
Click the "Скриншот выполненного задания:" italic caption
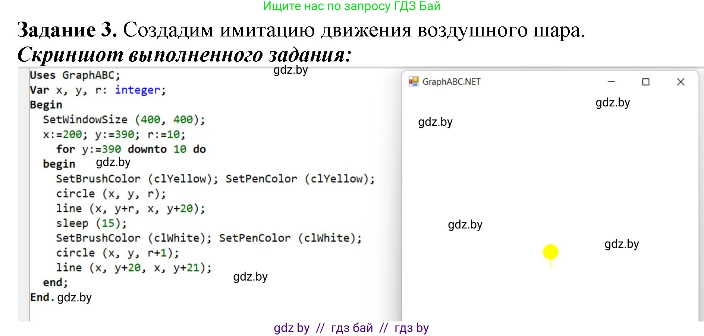(184, 55)
